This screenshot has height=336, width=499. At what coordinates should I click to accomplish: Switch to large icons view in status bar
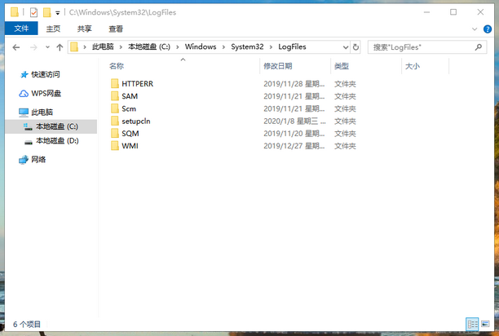coord(485,325)
